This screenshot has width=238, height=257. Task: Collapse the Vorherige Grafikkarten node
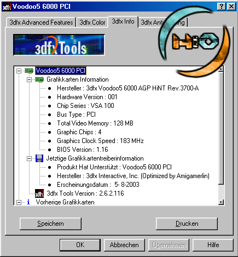pyautogui.click(x=19, y=202)
